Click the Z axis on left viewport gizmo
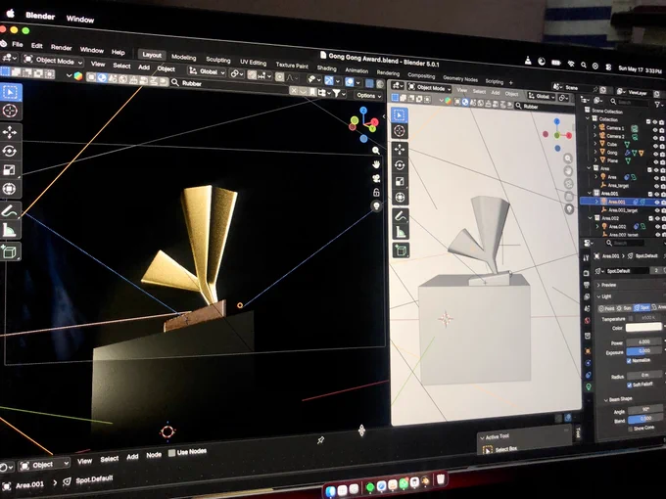666x499 pixels. coord(363,111)
